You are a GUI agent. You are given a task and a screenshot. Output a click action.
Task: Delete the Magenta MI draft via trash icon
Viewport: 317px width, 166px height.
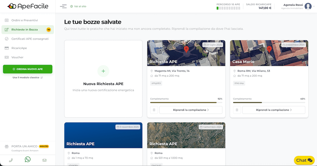tap(154, 110)
